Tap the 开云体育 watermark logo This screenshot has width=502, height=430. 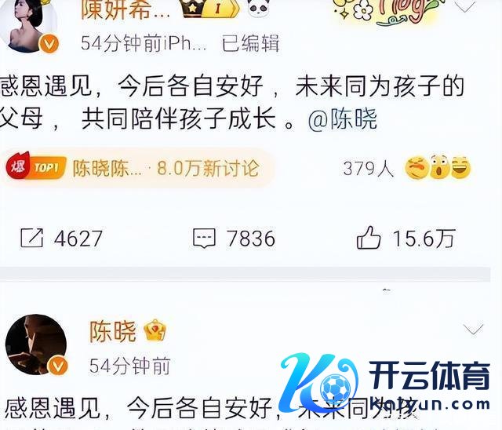pyautogui.click(x=384, y=383)
